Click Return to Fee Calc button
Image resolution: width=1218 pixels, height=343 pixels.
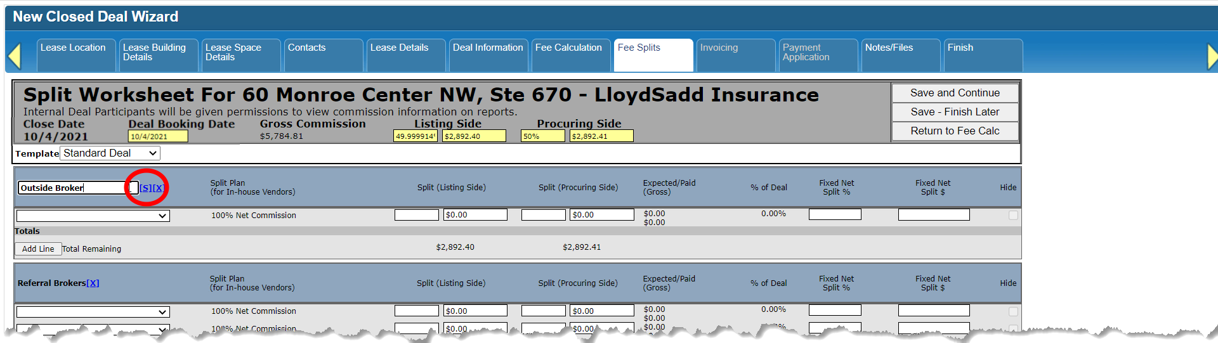pyautogui.click(x=955, y=131)
